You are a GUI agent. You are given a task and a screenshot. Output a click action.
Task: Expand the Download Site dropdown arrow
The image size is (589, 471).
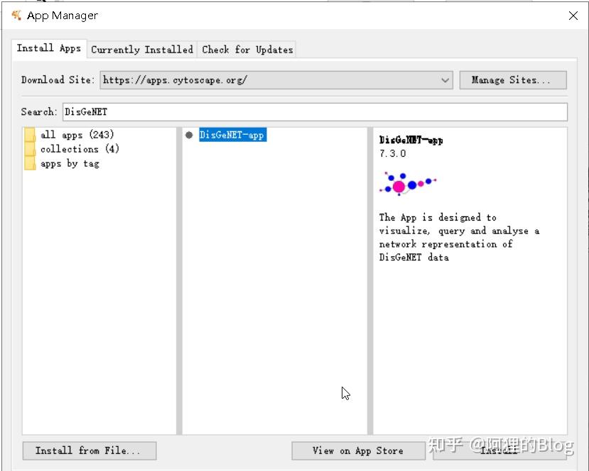coord(445,80)
